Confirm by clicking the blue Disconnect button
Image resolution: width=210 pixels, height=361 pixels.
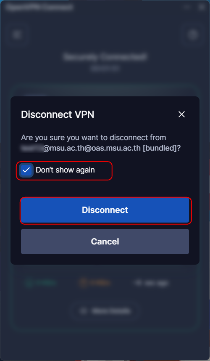click(105, 210)
